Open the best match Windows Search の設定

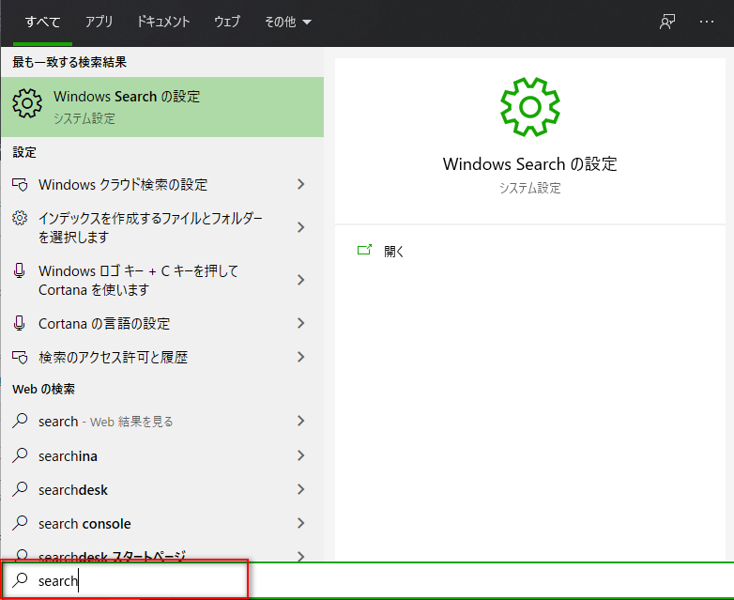coord(161,106)
